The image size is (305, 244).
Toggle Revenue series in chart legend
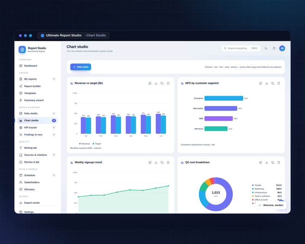85,144
